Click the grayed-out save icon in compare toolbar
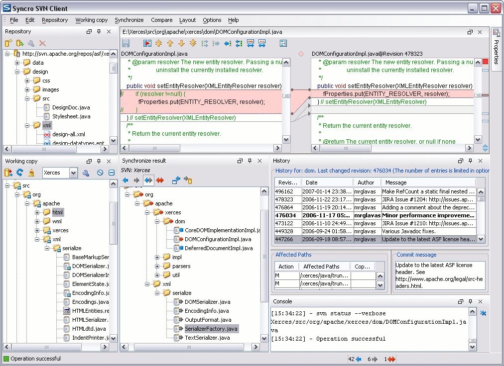Screen dimensions: 504x366 point(126,44)
